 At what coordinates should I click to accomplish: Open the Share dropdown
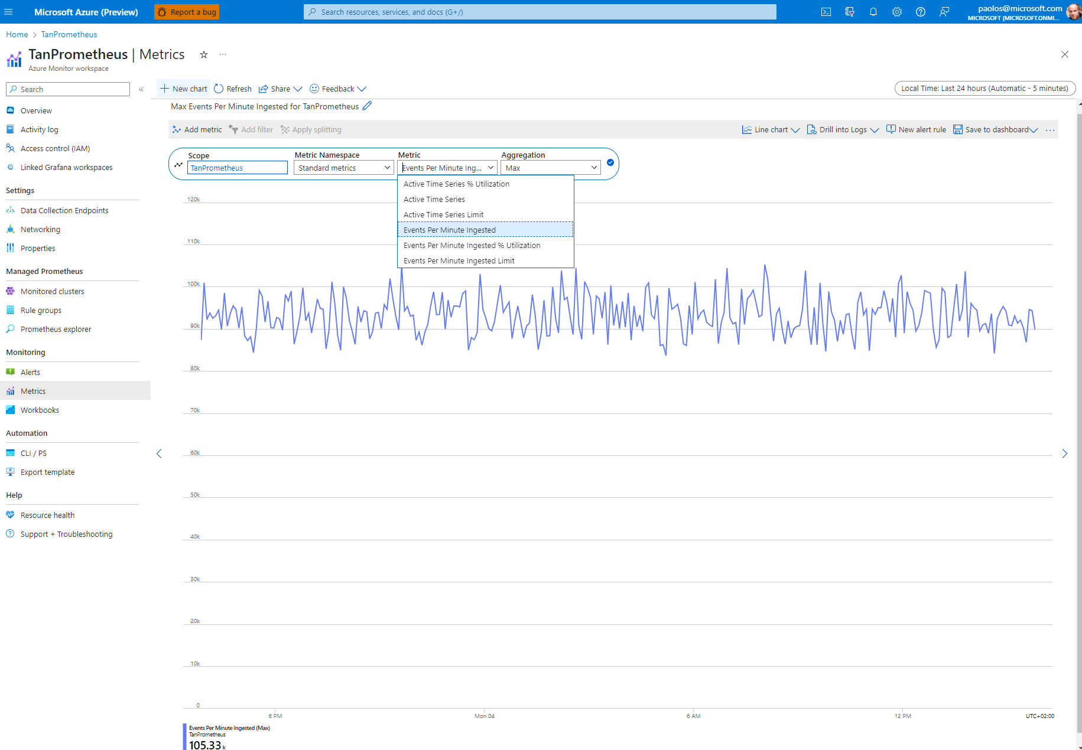[x=281, y=89]
